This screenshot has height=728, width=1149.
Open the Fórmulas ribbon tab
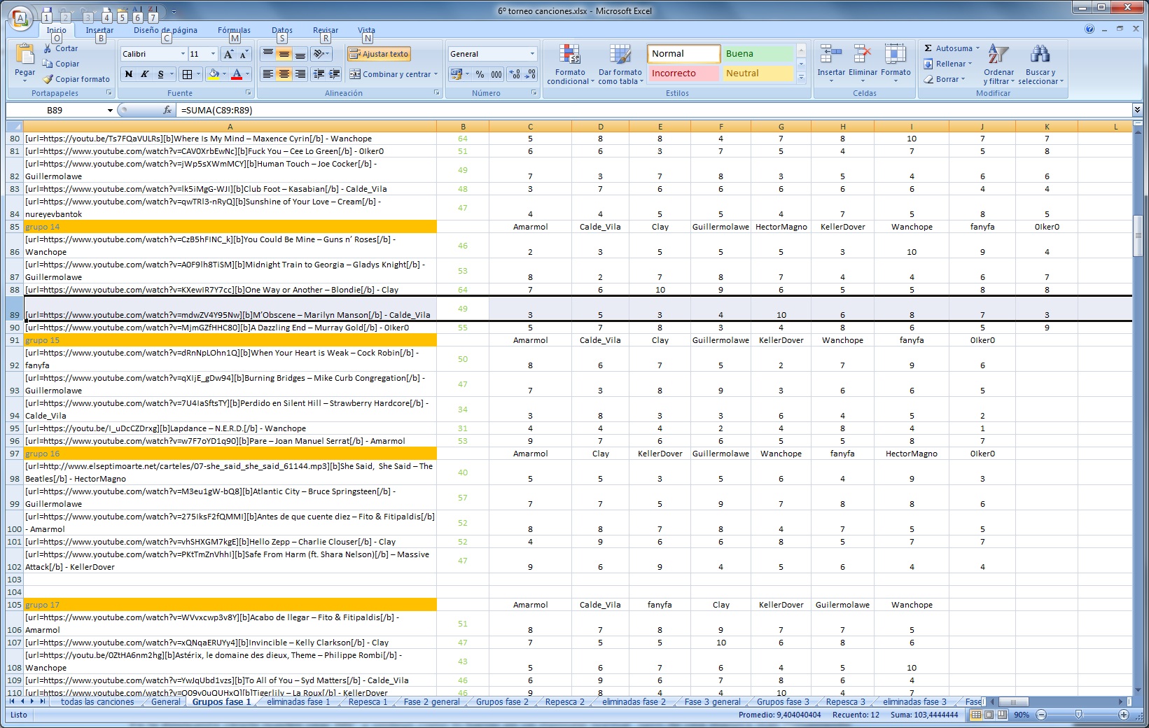tap(234, 30)
